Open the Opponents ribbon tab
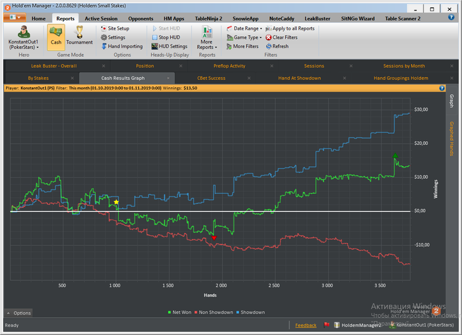Viewport: 462px width, 335px height. pyautogui.click(x=141, y=18)
